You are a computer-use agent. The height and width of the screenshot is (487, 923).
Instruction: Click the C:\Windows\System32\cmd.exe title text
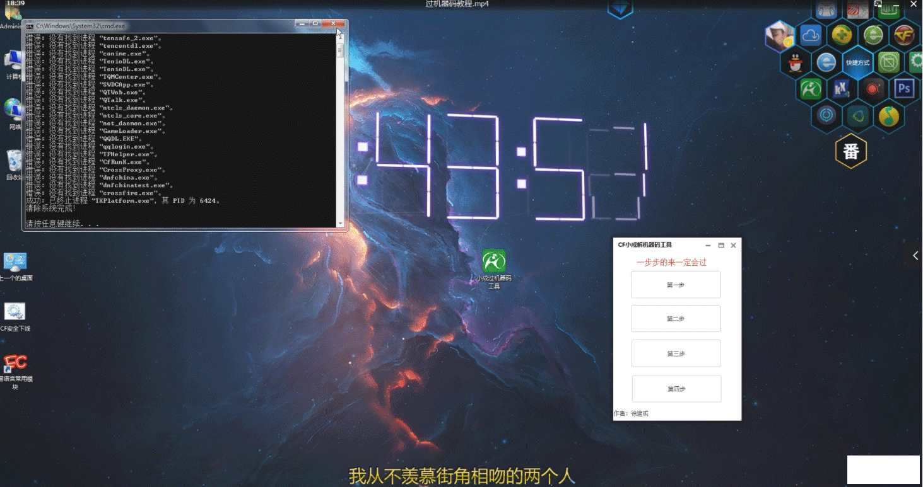point(81,26)
